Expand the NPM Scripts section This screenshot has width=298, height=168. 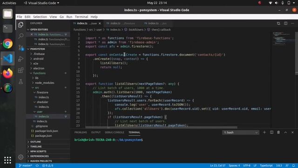point(38,151)
